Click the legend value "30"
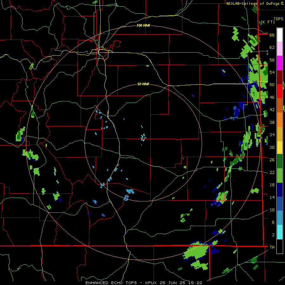Viewport: 285px width, 285px height. (x=272, y=147)
